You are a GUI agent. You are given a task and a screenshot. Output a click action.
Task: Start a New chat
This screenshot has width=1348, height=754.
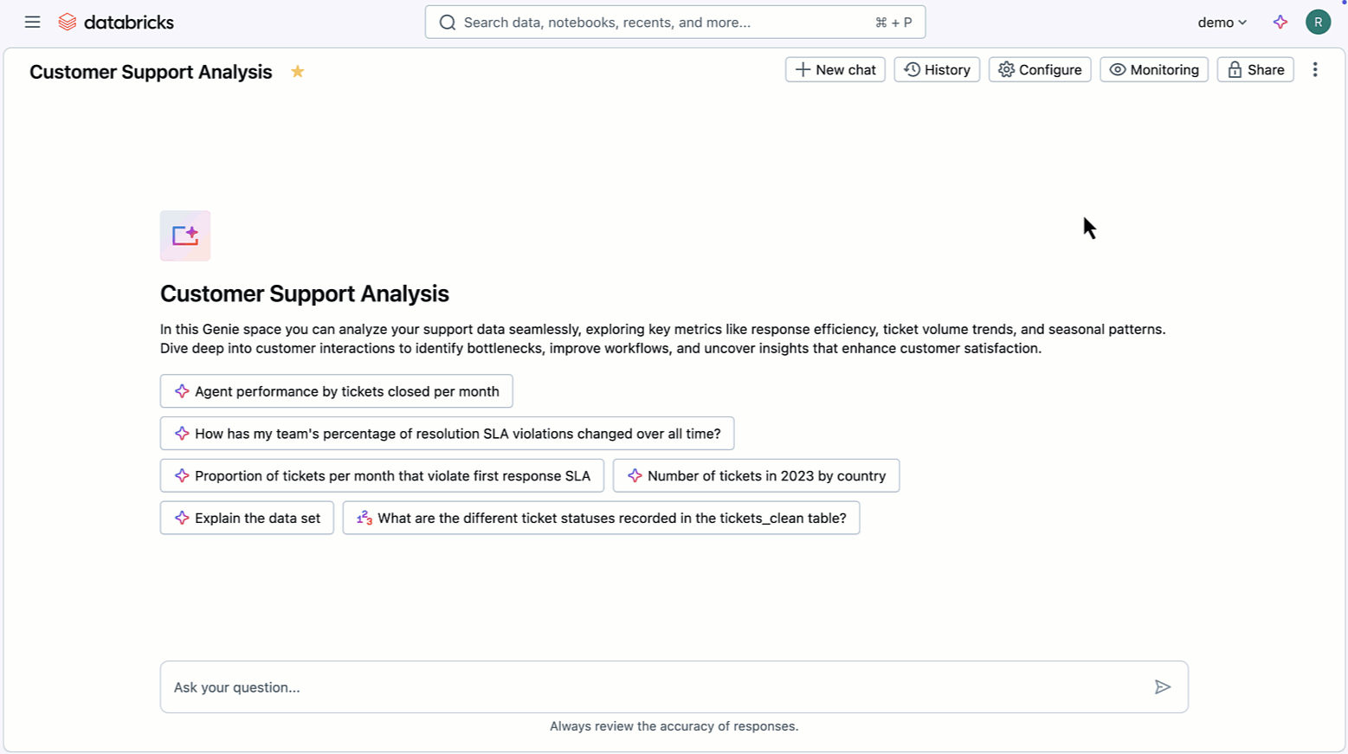click(835, 70)
